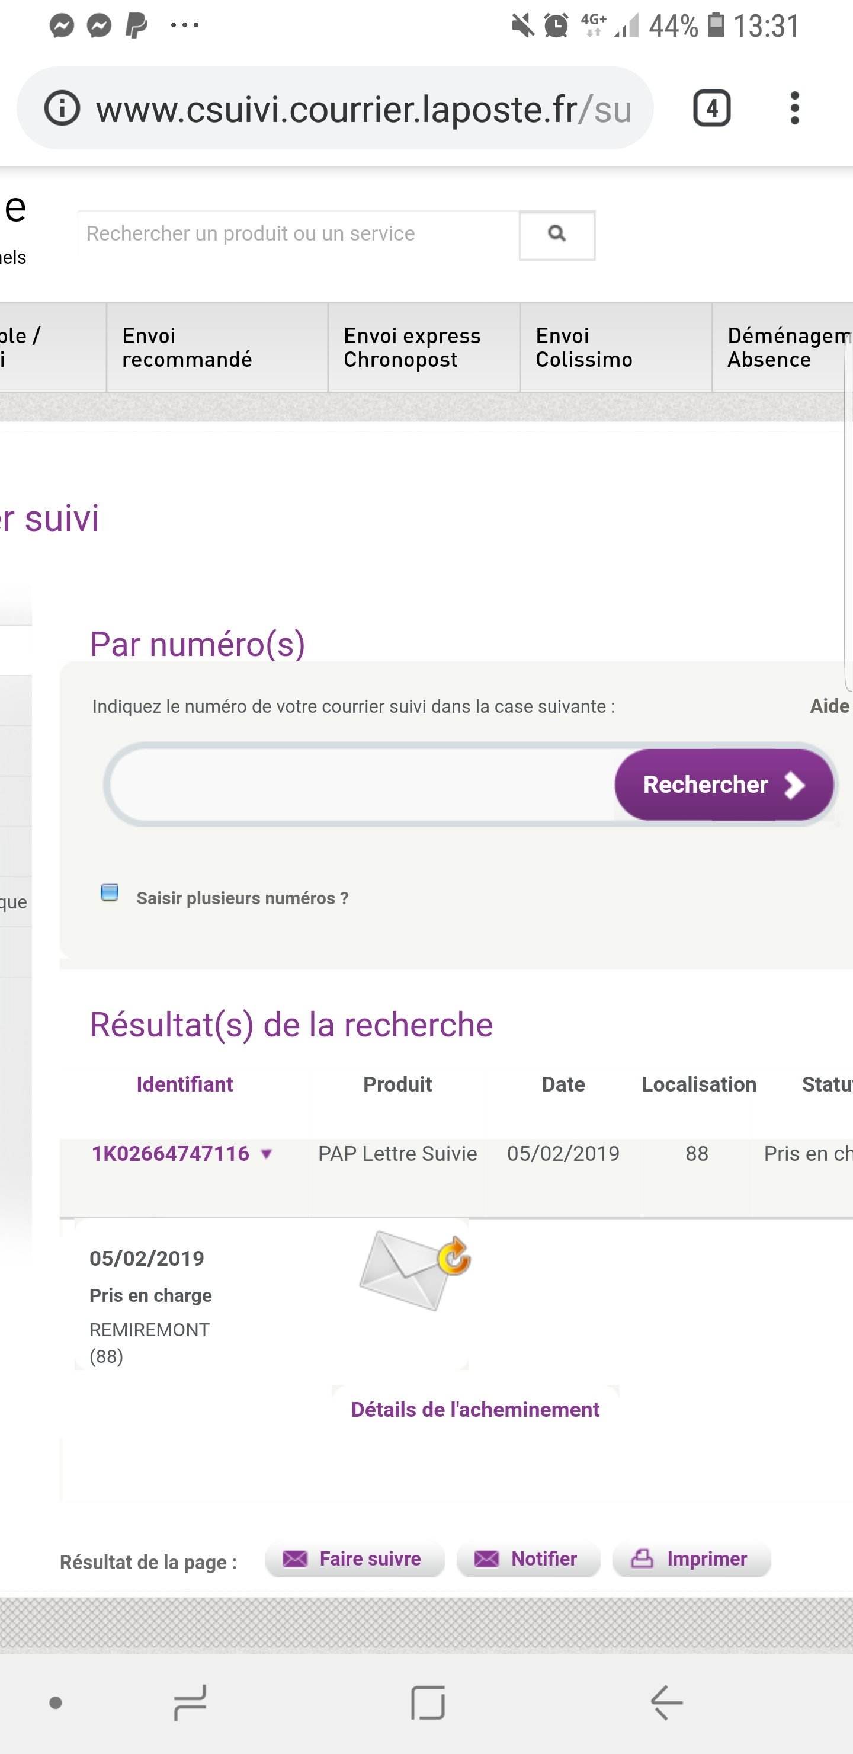Click the Notifier button
This screenshot has width=853, height=1754.
(528, 1559)
